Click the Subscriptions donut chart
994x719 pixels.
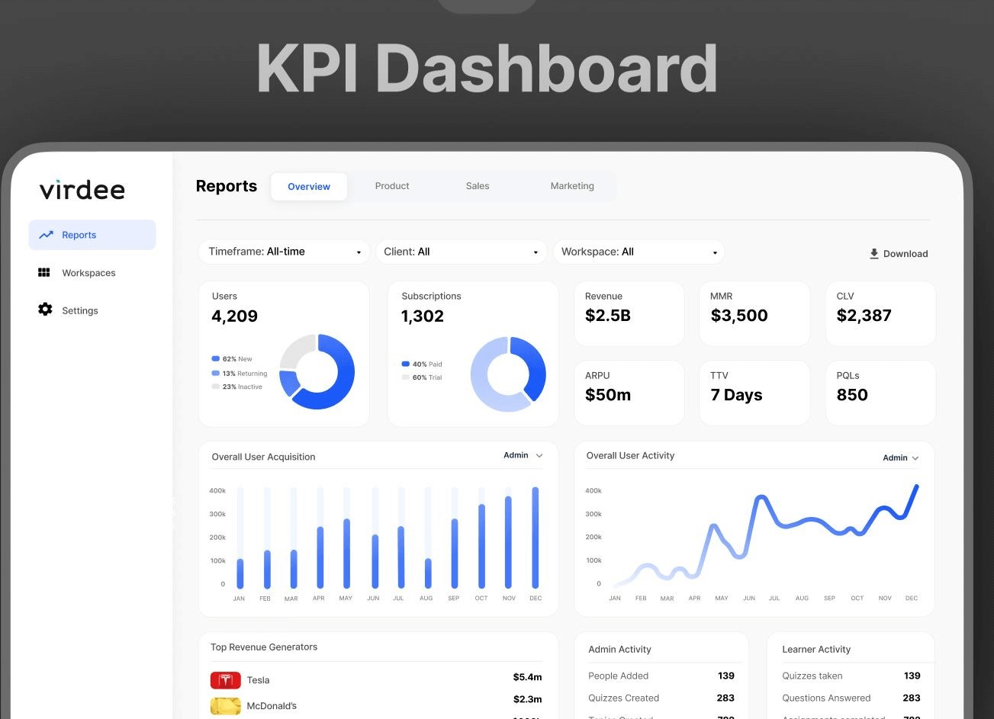(x=508, y=374)
